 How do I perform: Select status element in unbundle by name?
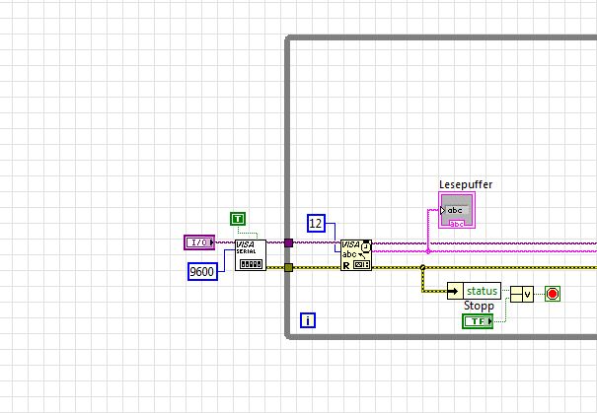click(482, 291)
